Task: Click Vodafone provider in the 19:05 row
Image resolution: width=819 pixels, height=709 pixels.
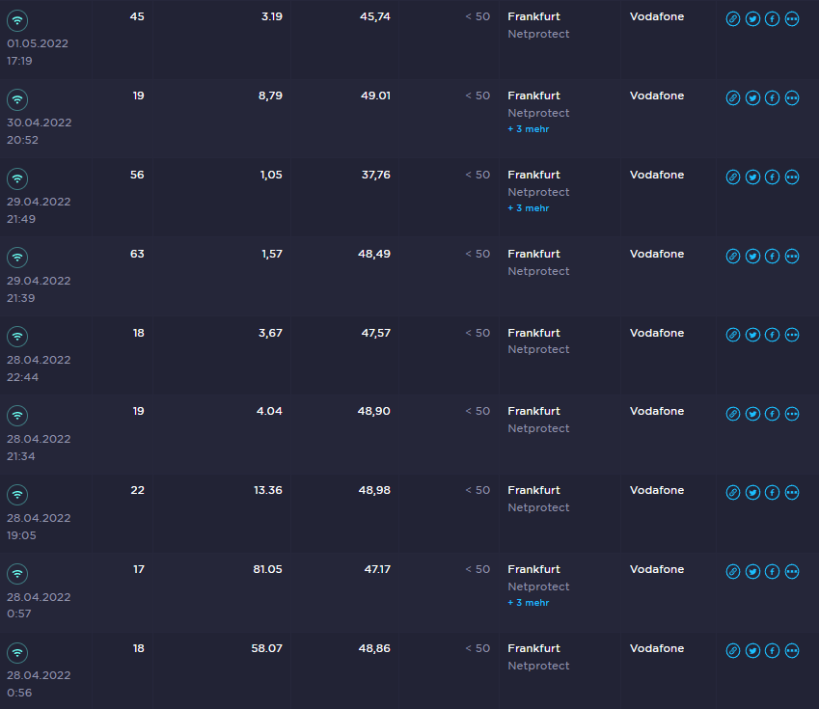Action: click(657, 490)
